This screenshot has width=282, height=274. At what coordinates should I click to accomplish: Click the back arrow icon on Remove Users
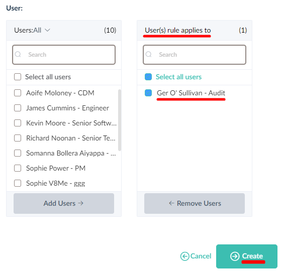(171, 203)
